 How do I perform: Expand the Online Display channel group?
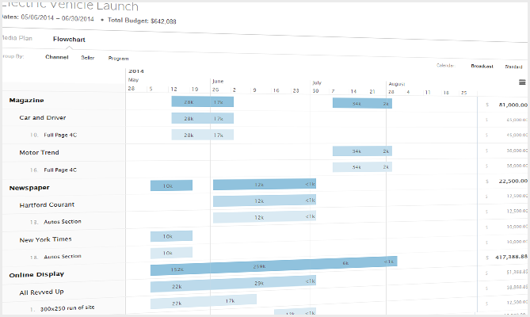pos(36,274)
